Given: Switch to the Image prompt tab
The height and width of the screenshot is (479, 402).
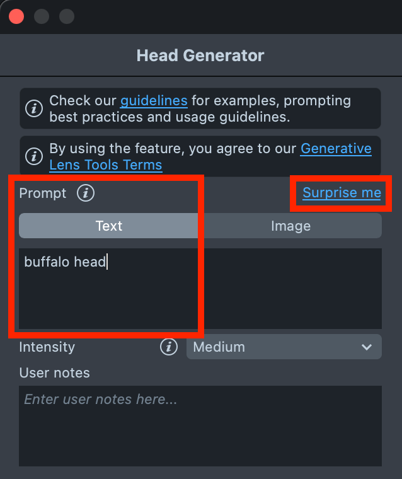Looking at the screenshot, I should [x=290, y=226].
